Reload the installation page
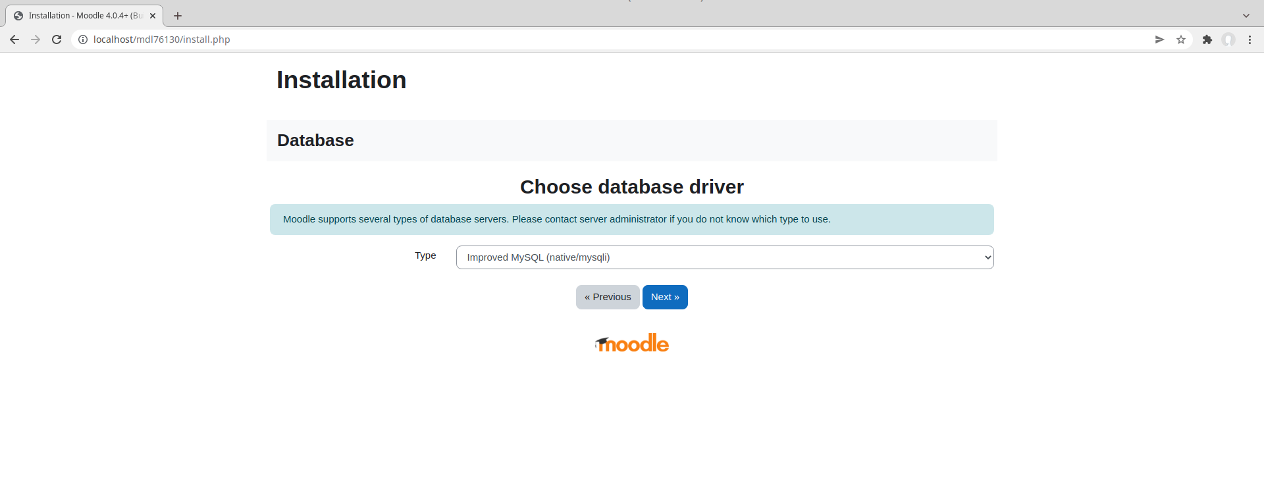 (57, 39)
